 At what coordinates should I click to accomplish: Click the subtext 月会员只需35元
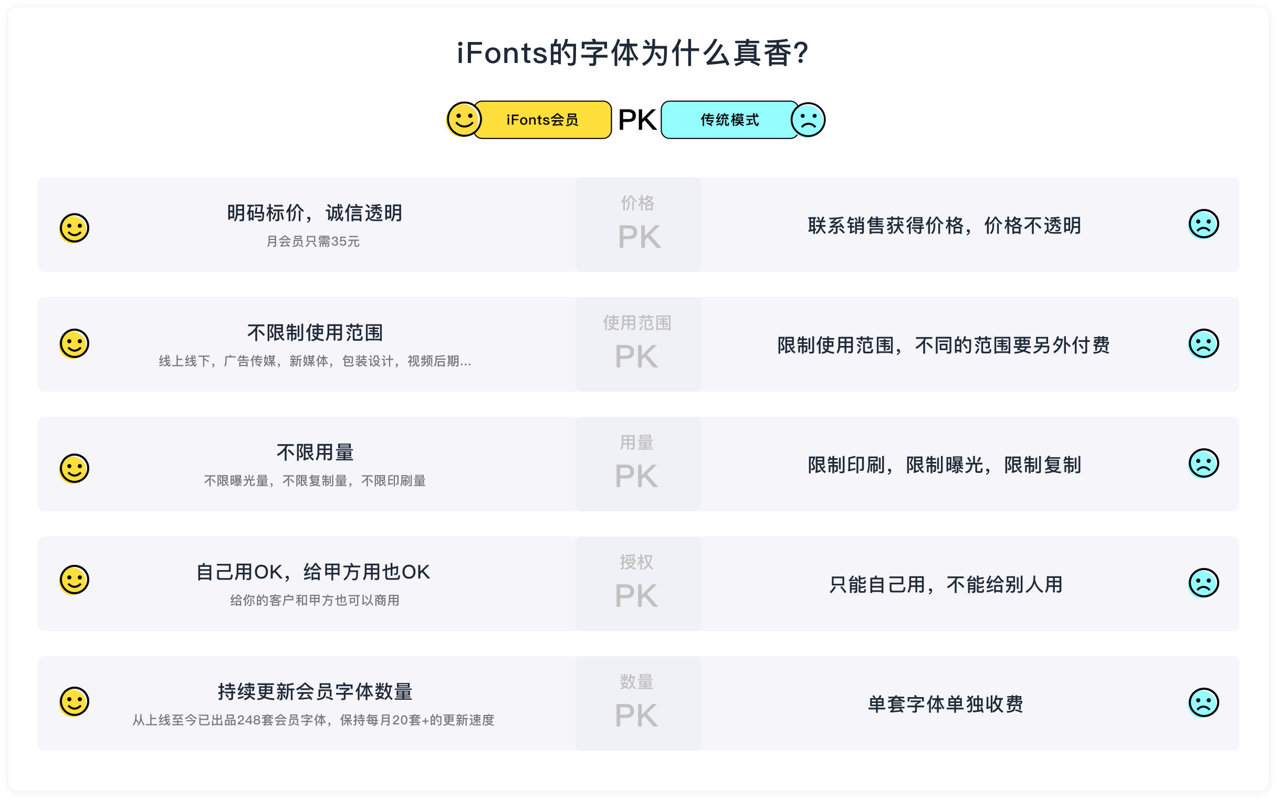[x=313, y=241]
